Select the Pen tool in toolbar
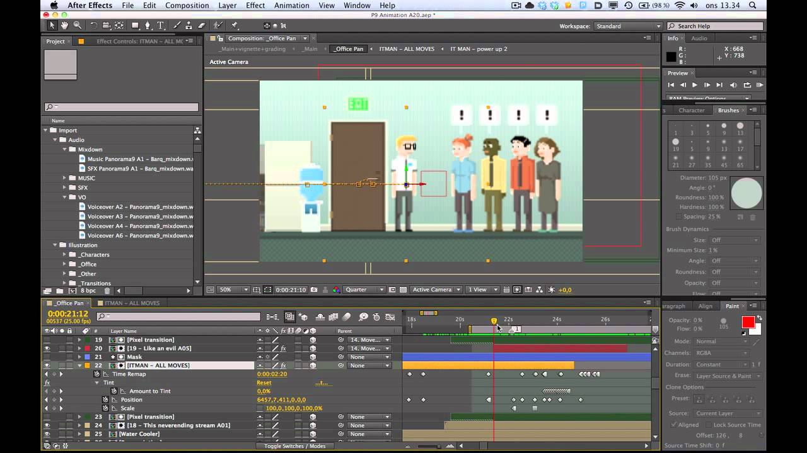This screenshot has width=807, height=453. pyautogui.click(x=148, y=26)
